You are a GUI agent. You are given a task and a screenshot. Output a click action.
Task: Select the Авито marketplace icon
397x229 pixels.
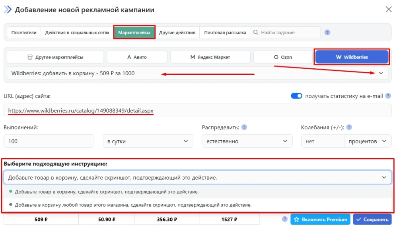129,56
